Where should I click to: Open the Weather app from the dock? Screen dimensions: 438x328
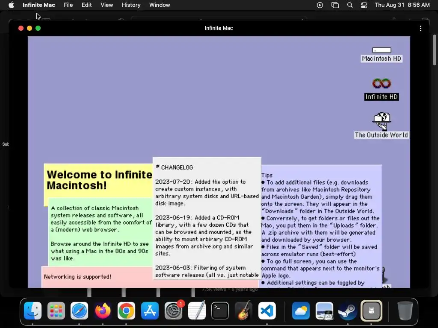click(301, 310)
